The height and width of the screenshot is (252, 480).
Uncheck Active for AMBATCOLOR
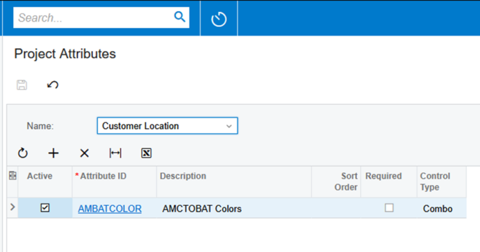point(45,208)
